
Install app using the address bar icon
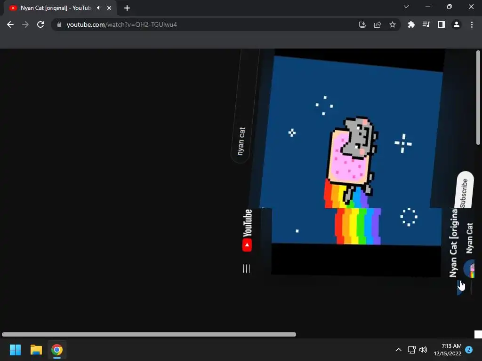(x=362, y=24)
